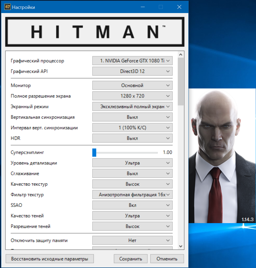Image resolution: width=256 pixels, height=268 pixels.
Task: Click the Agent 47 portrait image
Action: 222,156
